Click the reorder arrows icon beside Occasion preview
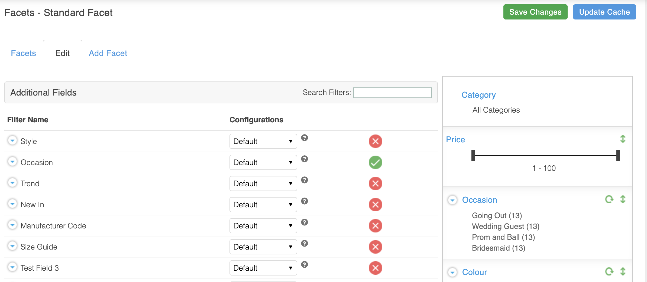Viewport: 647px width, 282px height. [623, 199]
